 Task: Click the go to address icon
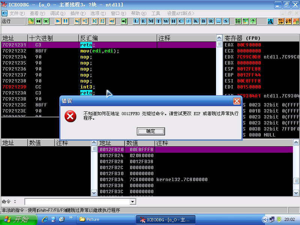point(124,21)
